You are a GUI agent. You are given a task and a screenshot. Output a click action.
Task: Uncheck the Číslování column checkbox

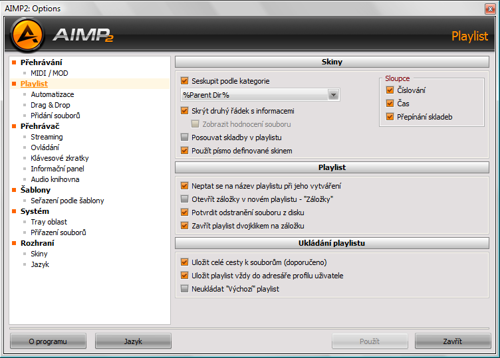(x=390, y=90)
